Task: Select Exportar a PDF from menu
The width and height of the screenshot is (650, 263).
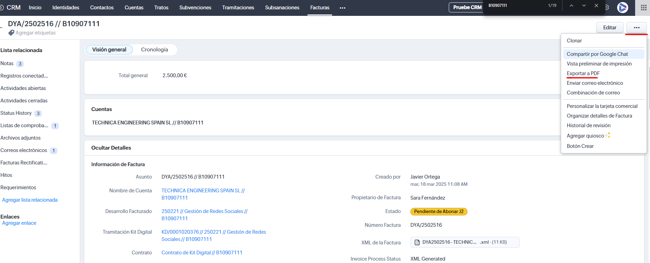Action: pos(583,73)
